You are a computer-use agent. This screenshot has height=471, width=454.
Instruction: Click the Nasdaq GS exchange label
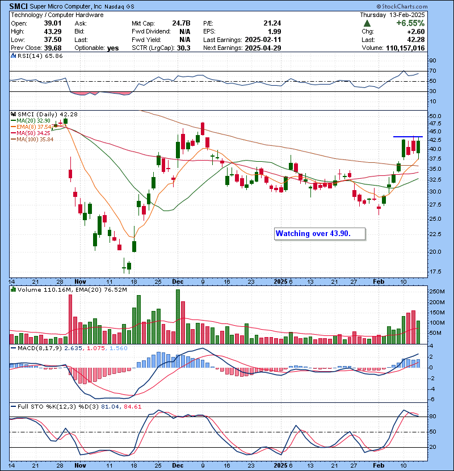(119, 7)
